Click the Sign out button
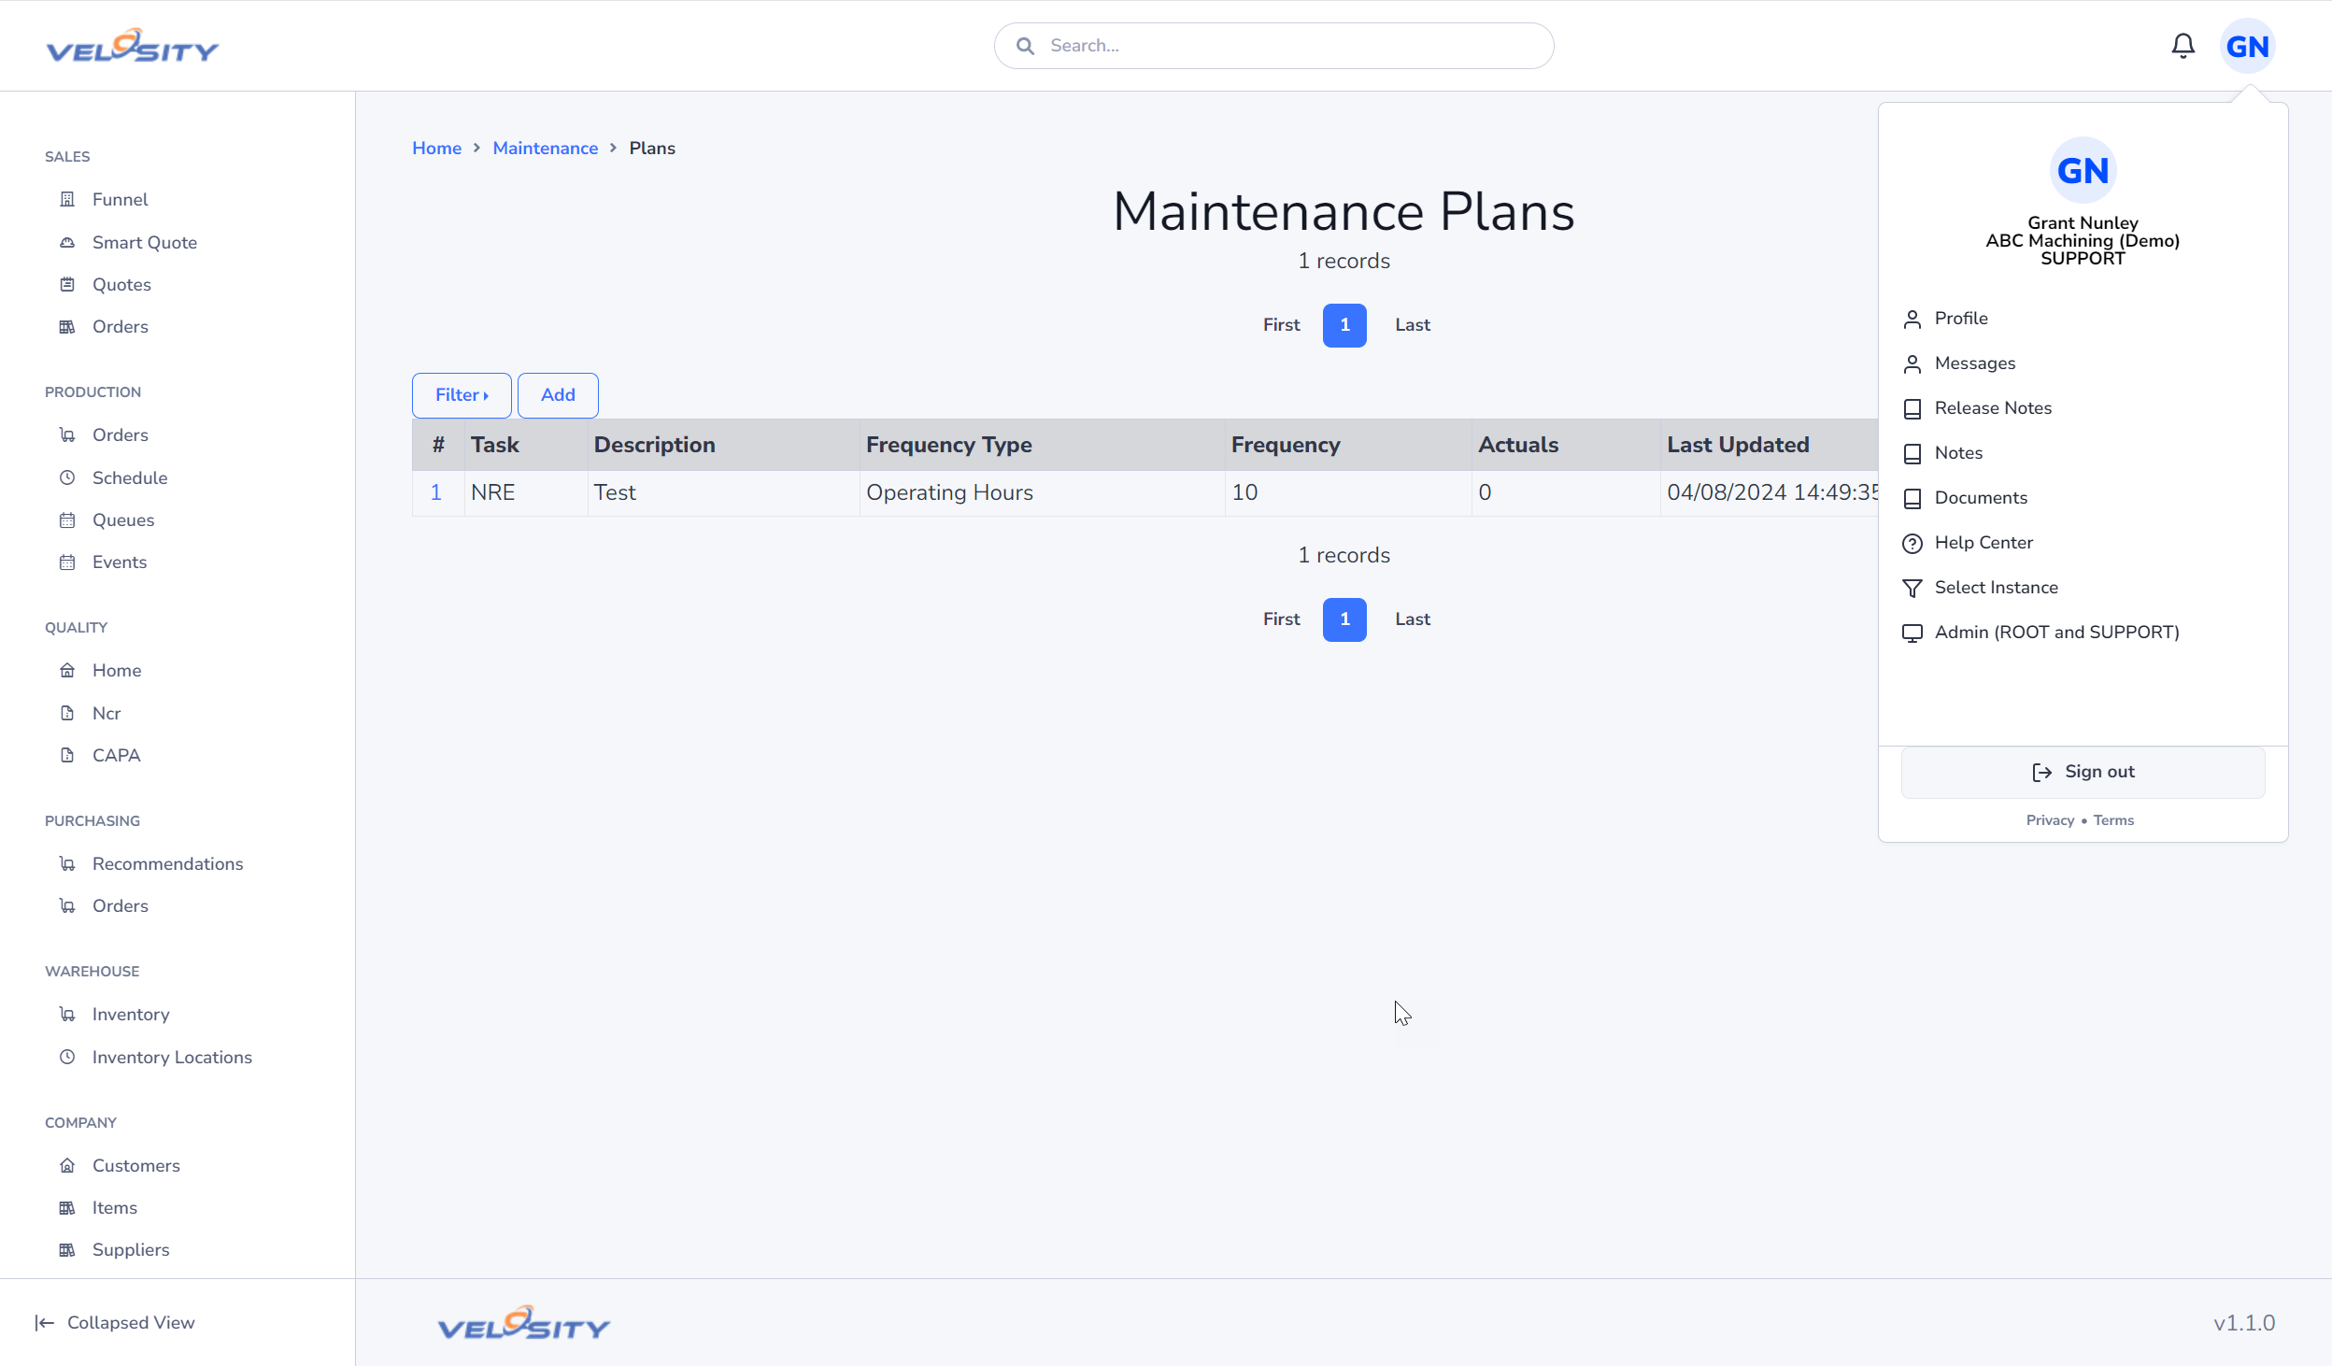Image resolution: width=2332 pixels, height=1366 pixels. click(x=2083, y=772)
